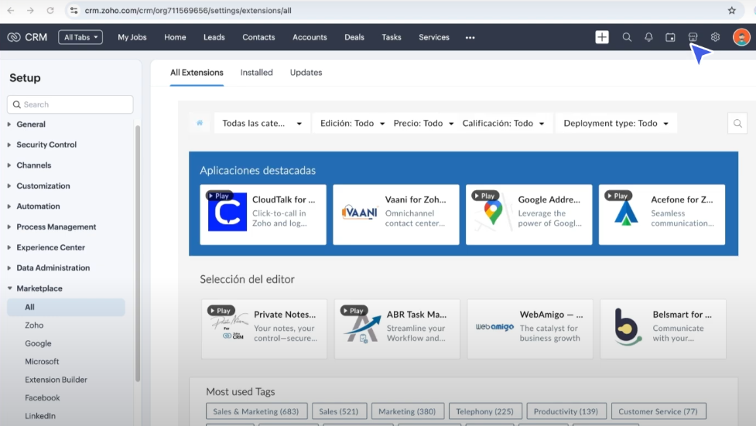Play the CloudTalk video badge
The height and width of the screenshot is (426, 756).
(219, 196)
